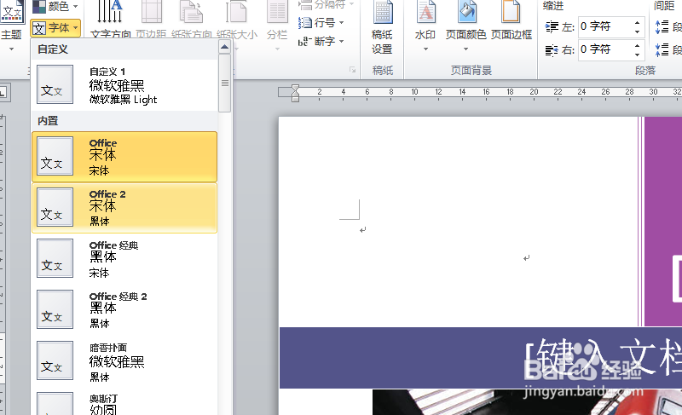This screenshot has height=415, width=682.
Task: Click the tab selector button left of ruler
Action: pyautogui.click(x=3, y=92)
